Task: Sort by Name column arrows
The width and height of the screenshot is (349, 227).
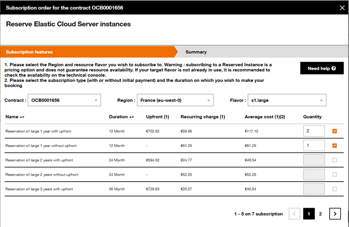Action: click(x=22, y=117)
